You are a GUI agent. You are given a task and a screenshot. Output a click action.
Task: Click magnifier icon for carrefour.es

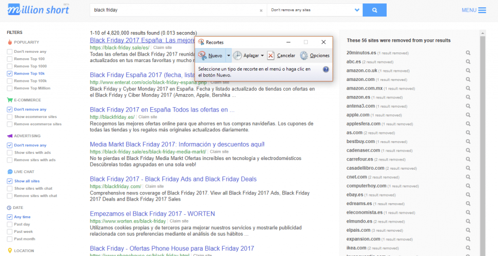468,160
